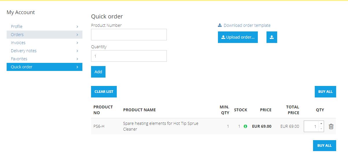The width and height of the screenshot is (348, 156).
Task: Decrease quantity with the minus stepper
Action: click(321, 129)
